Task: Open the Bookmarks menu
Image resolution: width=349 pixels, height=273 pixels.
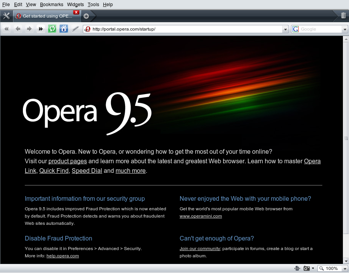Action: point(51,5)
